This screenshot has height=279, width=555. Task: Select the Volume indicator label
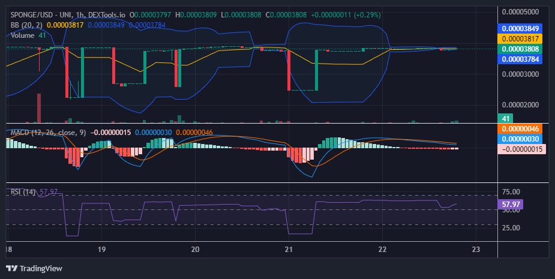(x=22, y=35)
